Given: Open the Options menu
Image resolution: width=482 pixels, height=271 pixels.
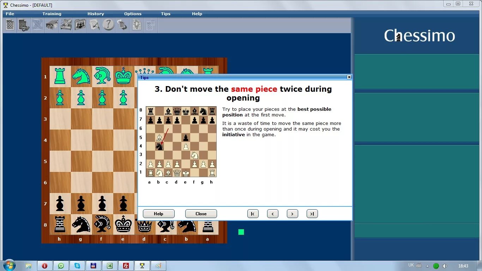Looking at the screenshot, I should pyautogui.click(x=133, y=14).
